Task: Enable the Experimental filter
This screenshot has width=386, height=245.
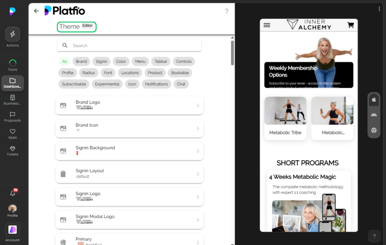Action: tap(107, 84)
